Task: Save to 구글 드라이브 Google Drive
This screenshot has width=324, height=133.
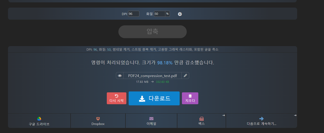Action: [x=39, y=121]
